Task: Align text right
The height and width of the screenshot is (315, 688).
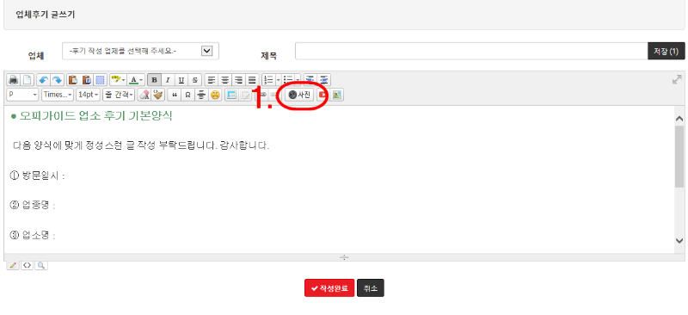Action: [x=239, y=80]
